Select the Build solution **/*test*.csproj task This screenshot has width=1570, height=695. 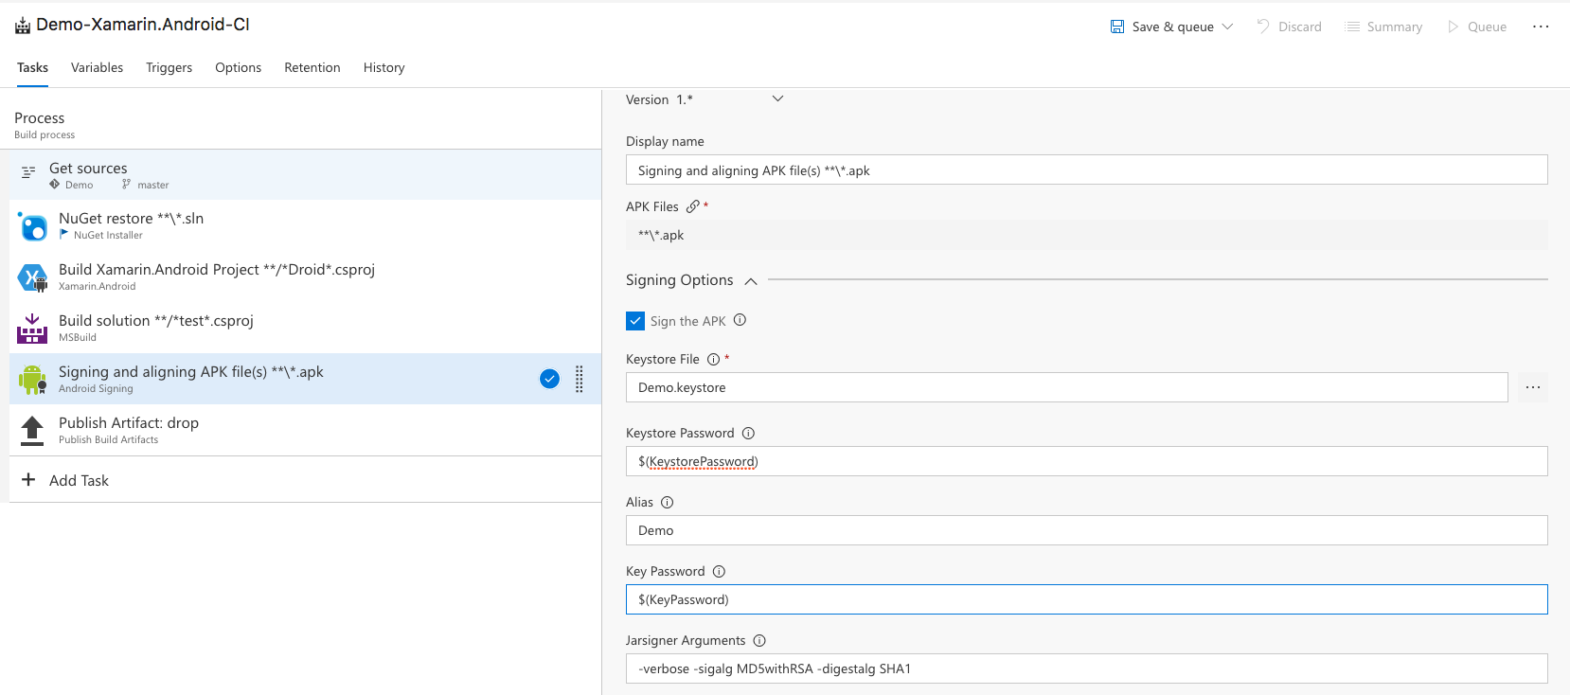click(x=305, y=328)
